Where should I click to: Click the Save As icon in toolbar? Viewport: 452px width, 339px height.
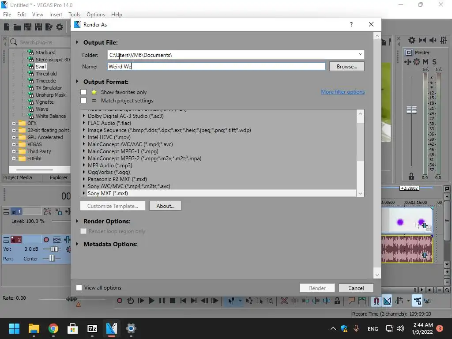click(x=38, y=27)
